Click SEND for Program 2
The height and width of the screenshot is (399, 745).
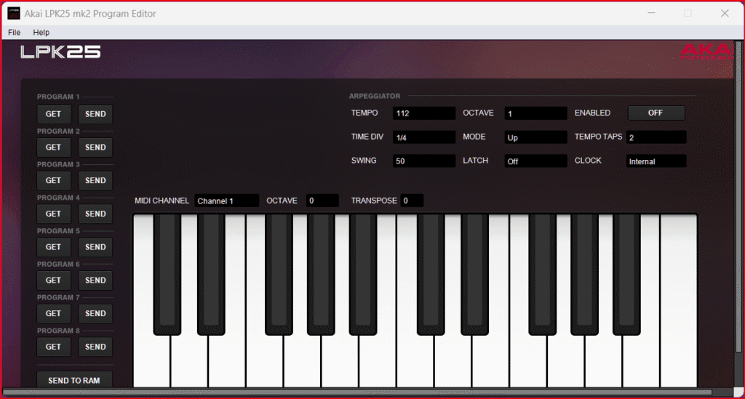point(95,147)
